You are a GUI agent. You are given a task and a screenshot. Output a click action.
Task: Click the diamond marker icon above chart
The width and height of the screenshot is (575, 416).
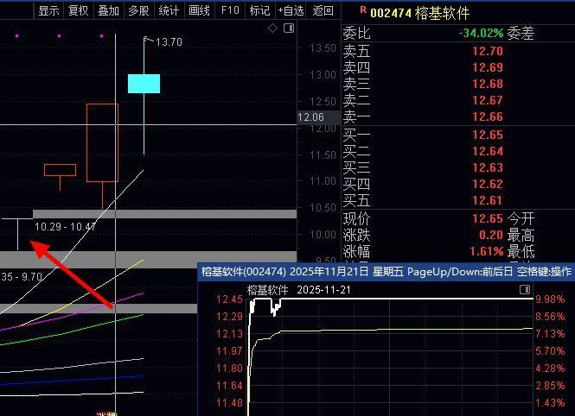click(273, 28)
